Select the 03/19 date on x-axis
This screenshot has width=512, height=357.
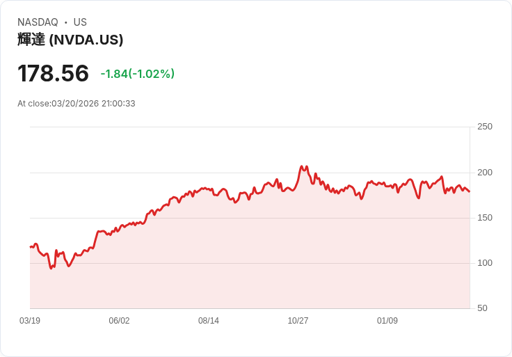(30, 321)
